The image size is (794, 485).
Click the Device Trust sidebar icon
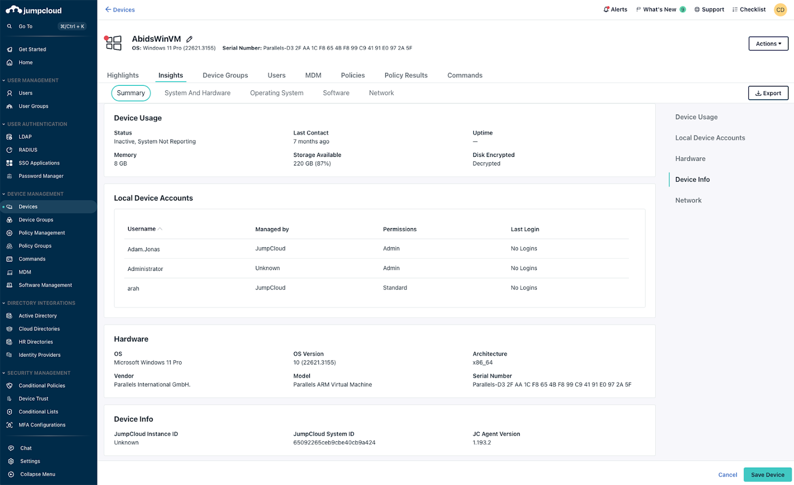(9, 399)
